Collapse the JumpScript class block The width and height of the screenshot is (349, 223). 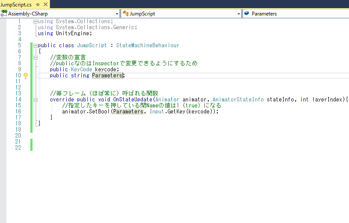(35, 46)
